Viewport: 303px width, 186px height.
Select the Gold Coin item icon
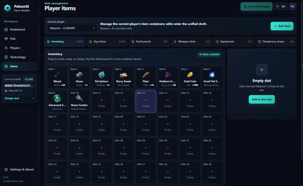pos(190,75)
